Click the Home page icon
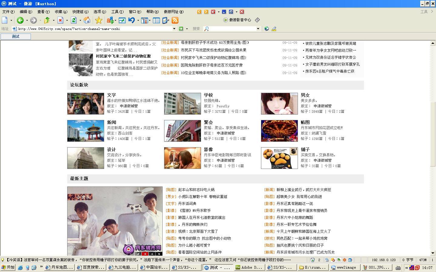The image size is (436, 272). click(87, 20)
